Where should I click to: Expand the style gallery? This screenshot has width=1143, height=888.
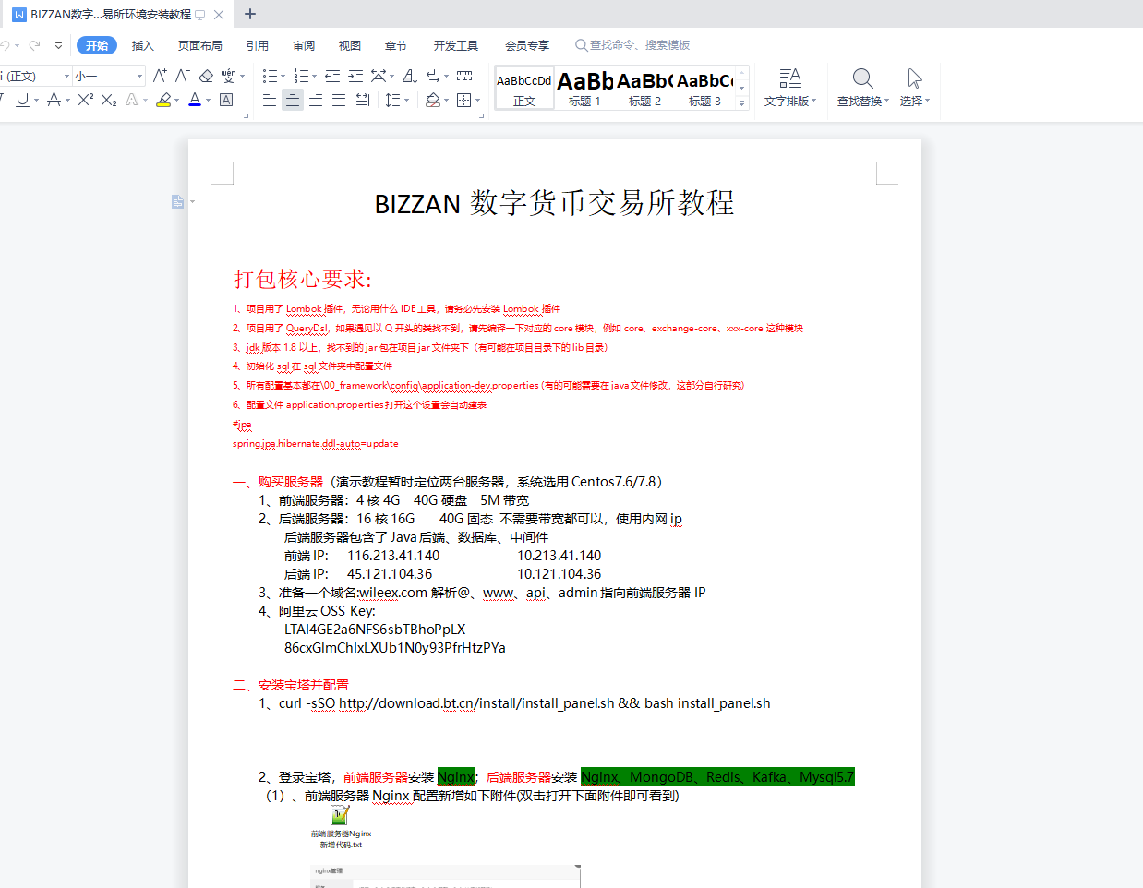(741, 103)
